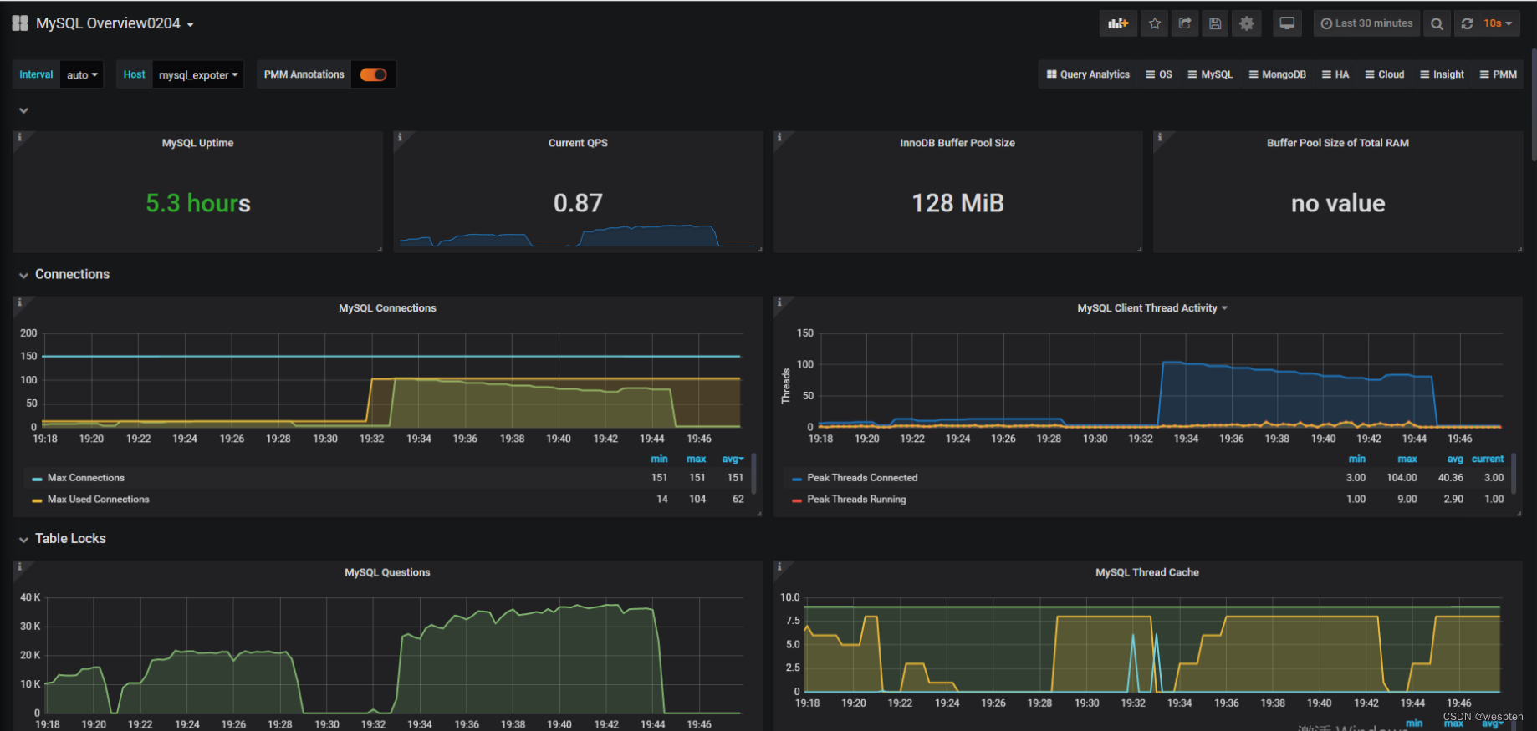Click the MySQL Connections legend scrollbar

point(753,474)
